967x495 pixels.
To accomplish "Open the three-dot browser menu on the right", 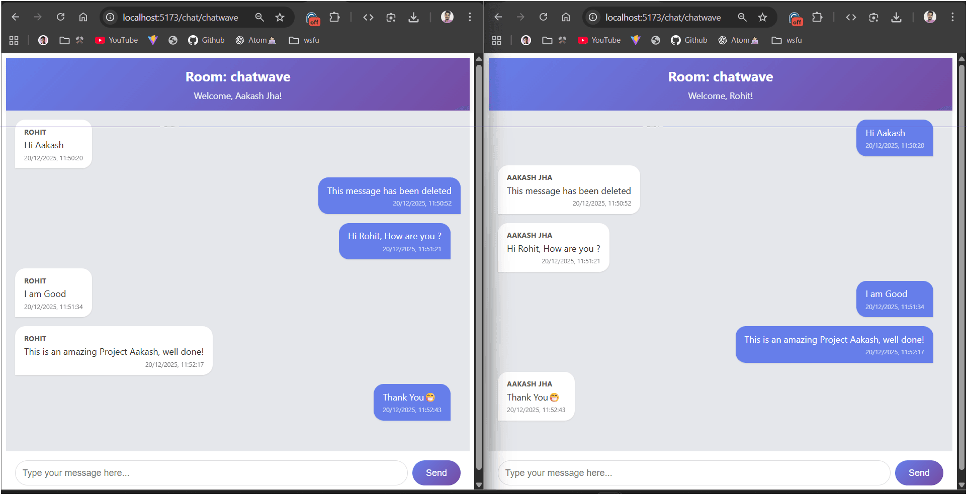I will (x=952, y=17).
